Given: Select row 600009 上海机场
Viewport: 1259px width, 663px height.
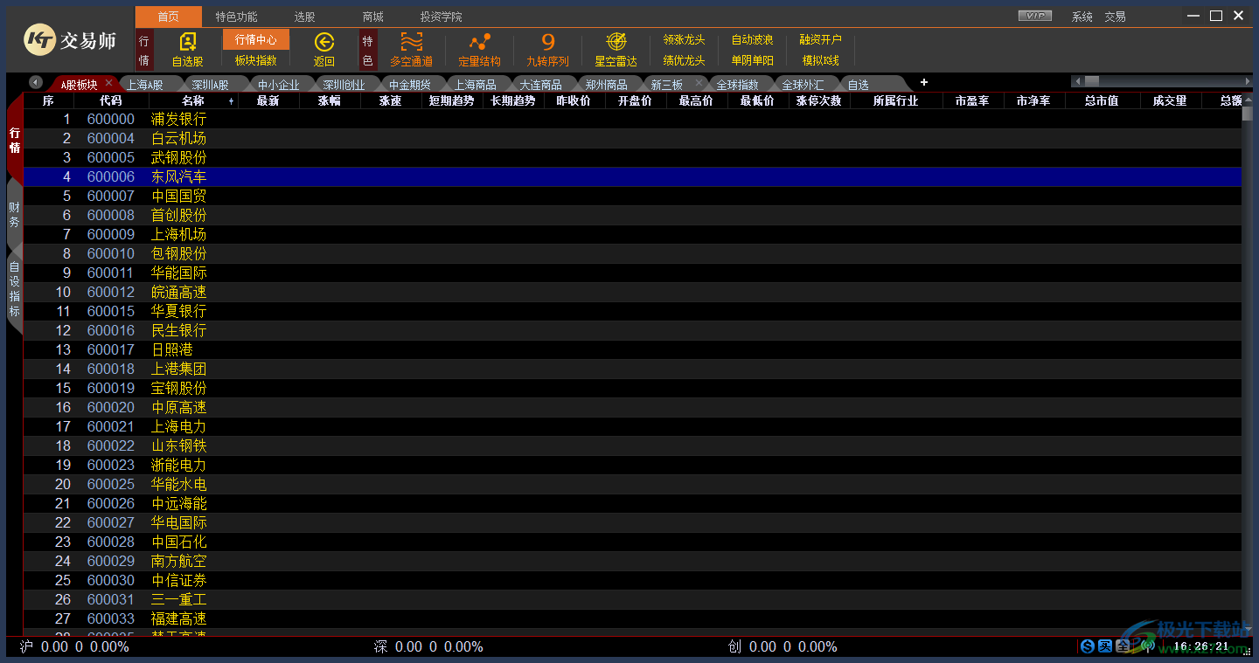Looking at the screenshot, I should coord(632,234).
